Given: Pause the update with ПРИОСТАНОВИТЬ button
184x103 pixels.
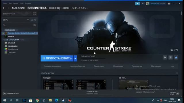Looking at the screenshot, I should 57,58.
